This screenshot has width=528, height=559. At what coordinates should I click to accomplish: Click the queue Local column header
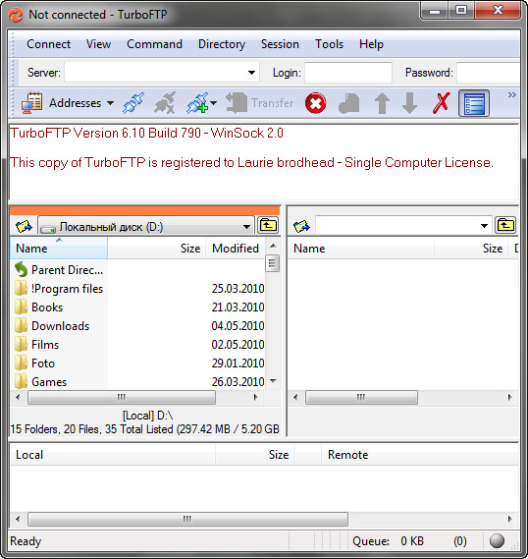pos(113,455)
